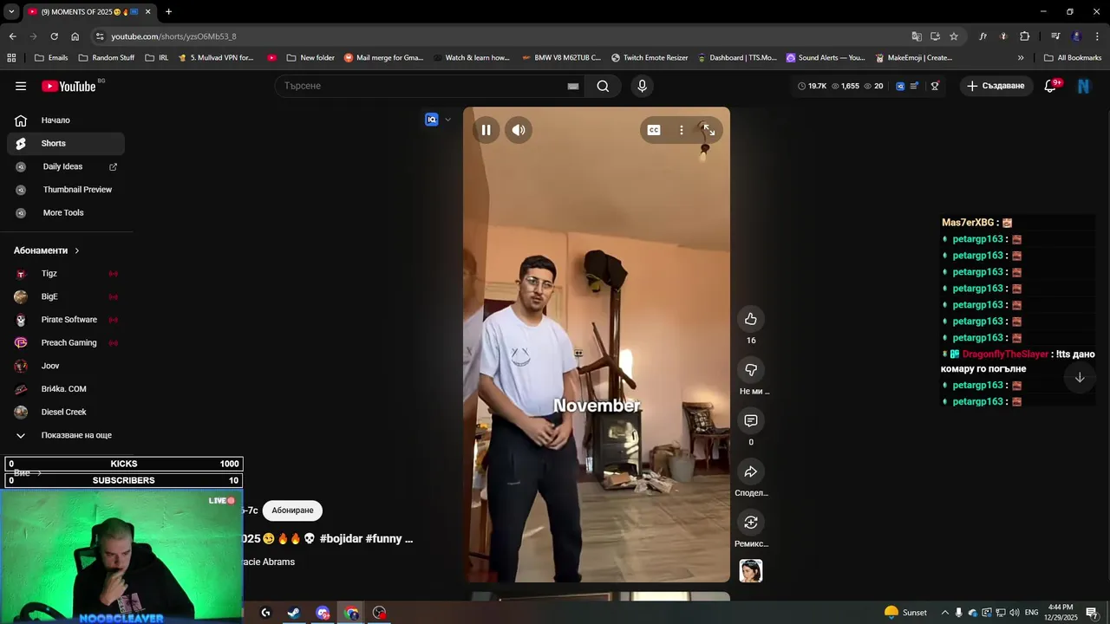The width and height of the screenshot is (1110, 624).
Task: Like the Short with thumbs up
Action: [x=751, y=319]
